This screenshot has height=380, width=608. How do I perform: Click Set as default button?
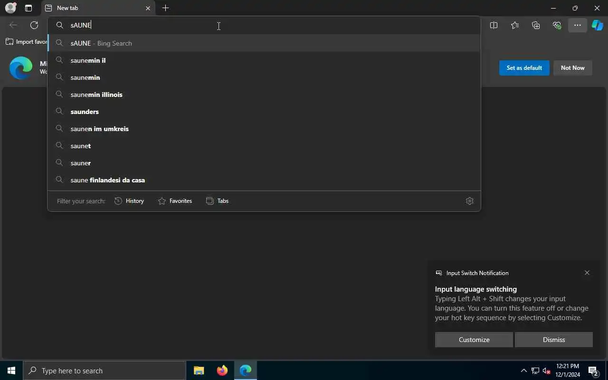pos(524,68)
